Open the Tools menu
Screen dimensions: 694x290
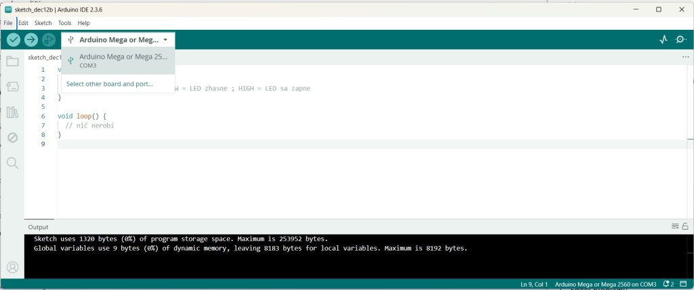pos(64,23)
